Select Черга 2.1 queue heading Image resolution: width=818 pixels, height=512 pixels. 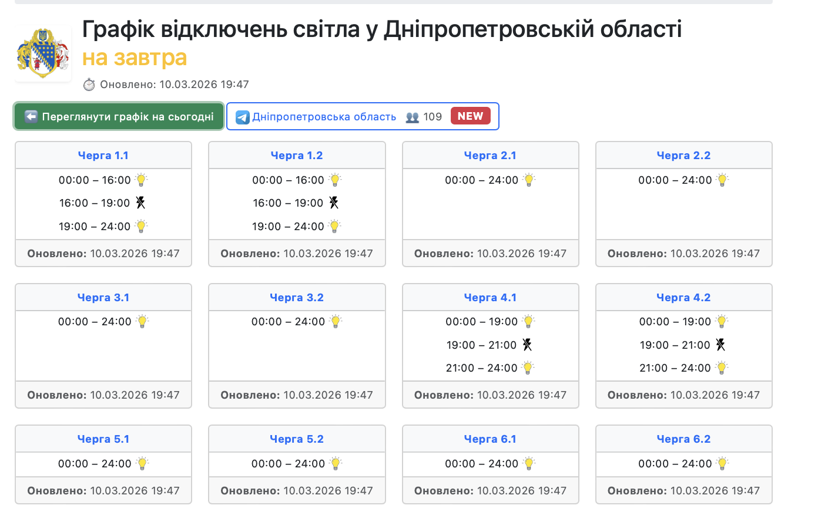490,156
